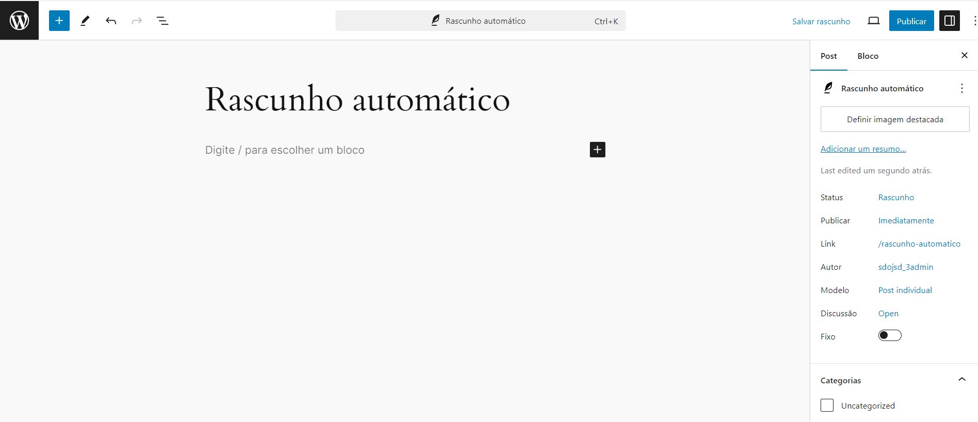
Task: Open the post actions three-dot menu in sidebar
Action: [x=961, y=88]
